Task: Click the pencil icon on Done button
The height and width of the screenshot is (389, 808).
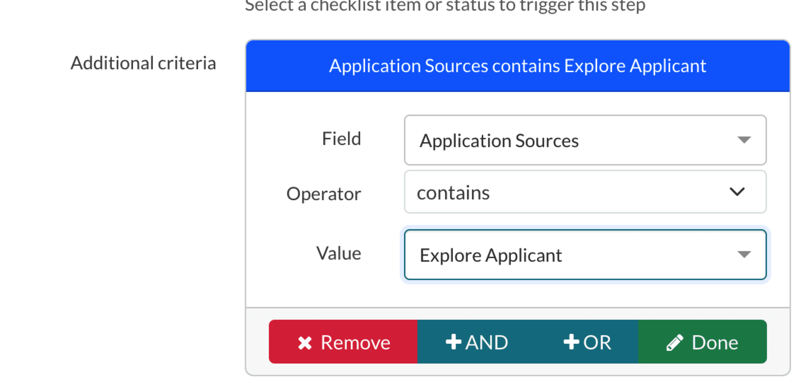Action: point(675,343)
